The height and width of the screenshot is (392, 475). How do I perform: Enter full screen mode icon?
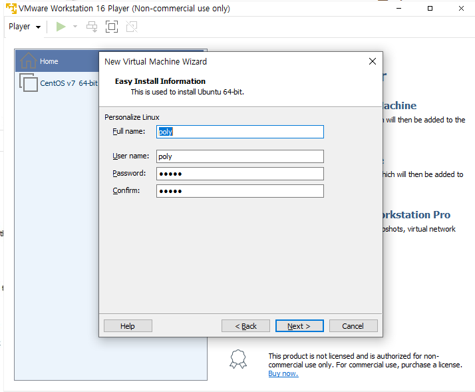[x=112, y=27]
